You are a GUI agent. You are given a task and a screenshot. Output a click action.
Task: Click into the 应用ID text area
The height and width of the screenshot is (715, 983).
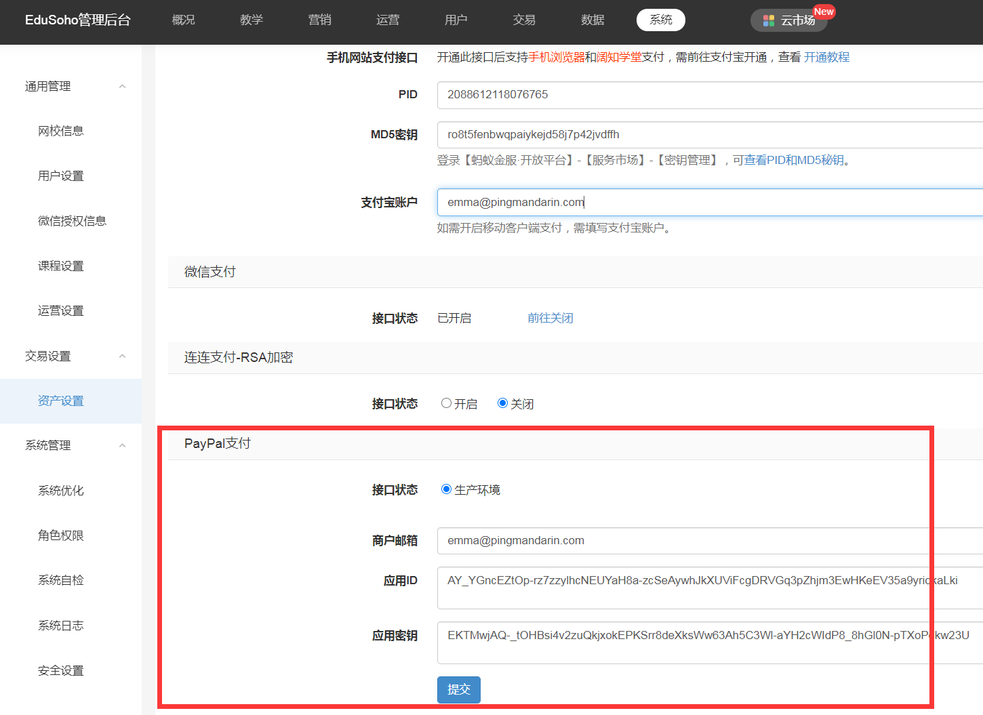pos(710,588)
